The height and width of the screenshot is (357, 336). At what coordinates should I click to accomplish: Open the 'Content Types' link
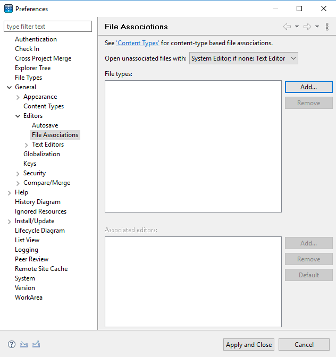pyautogui.click(x=138, y=43)
